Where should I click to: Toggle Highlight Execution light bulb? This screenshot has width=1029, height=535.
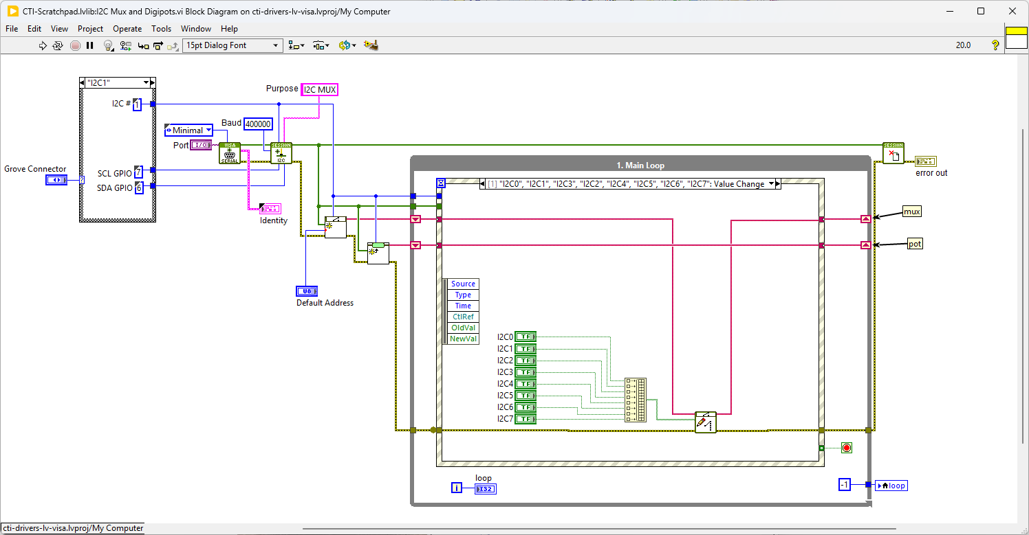(x=108, y=45)
